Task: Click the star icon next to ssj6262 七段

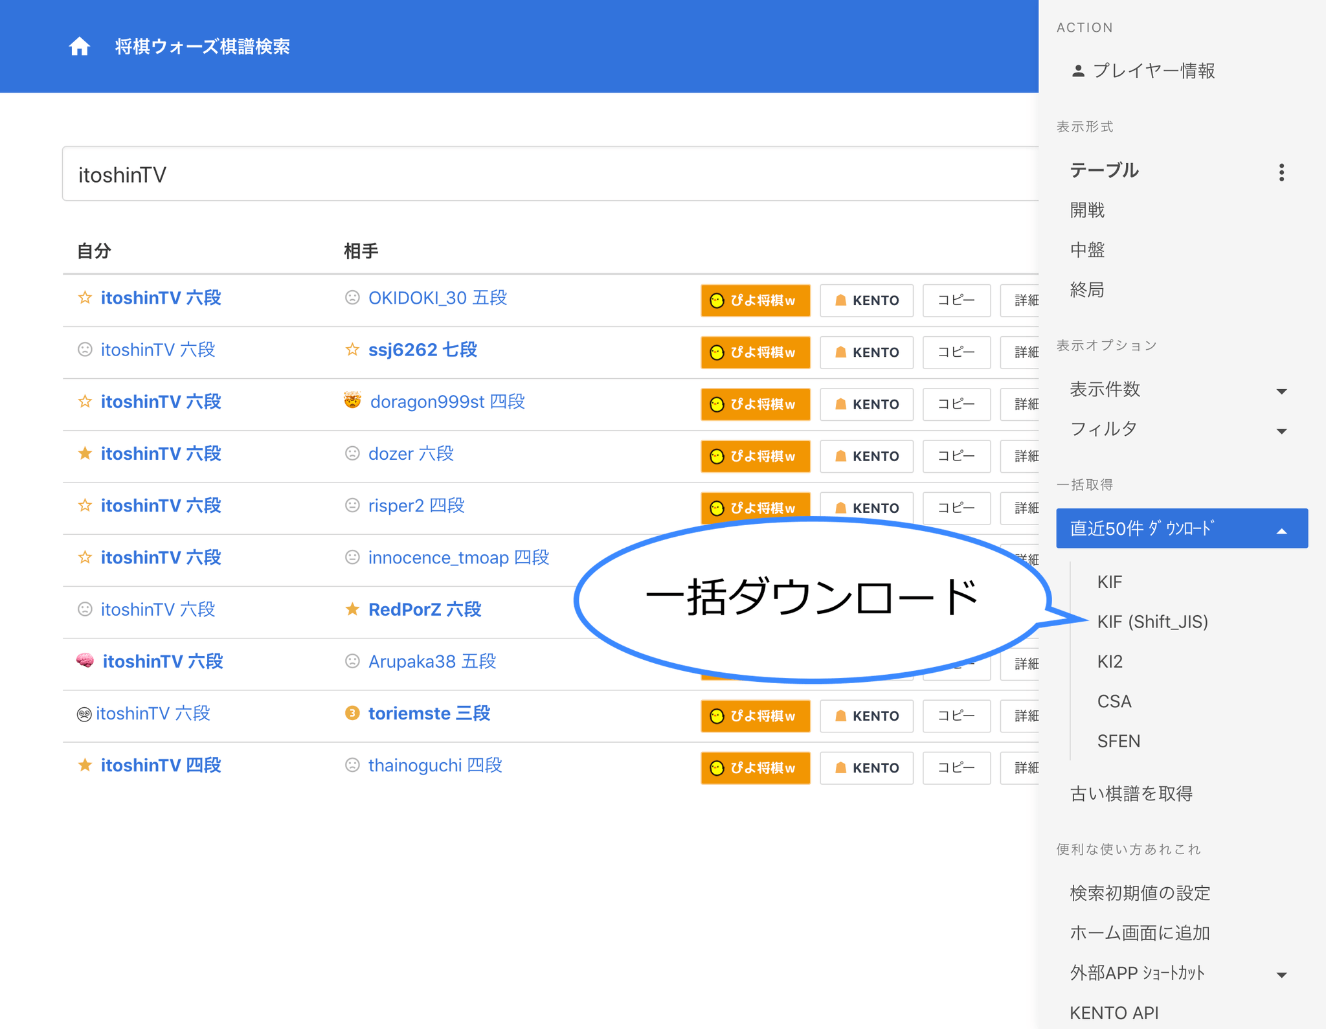Action: pos(352,350)
